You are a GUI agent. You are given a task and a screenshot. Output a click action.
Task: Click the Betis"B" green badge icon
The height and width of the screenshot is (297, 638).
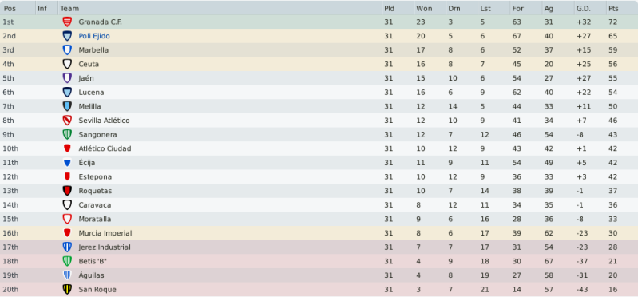(67, 261)
